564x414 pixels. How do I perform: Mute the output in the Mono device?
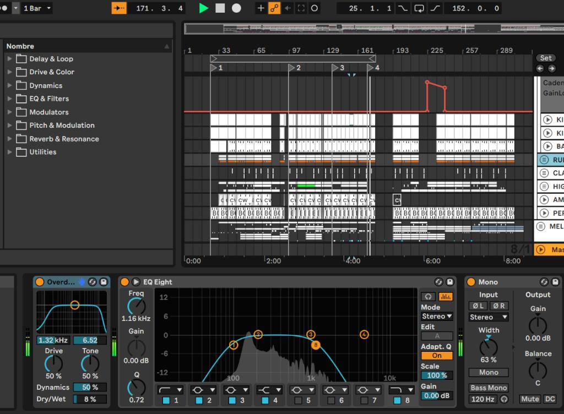[529, 399]
